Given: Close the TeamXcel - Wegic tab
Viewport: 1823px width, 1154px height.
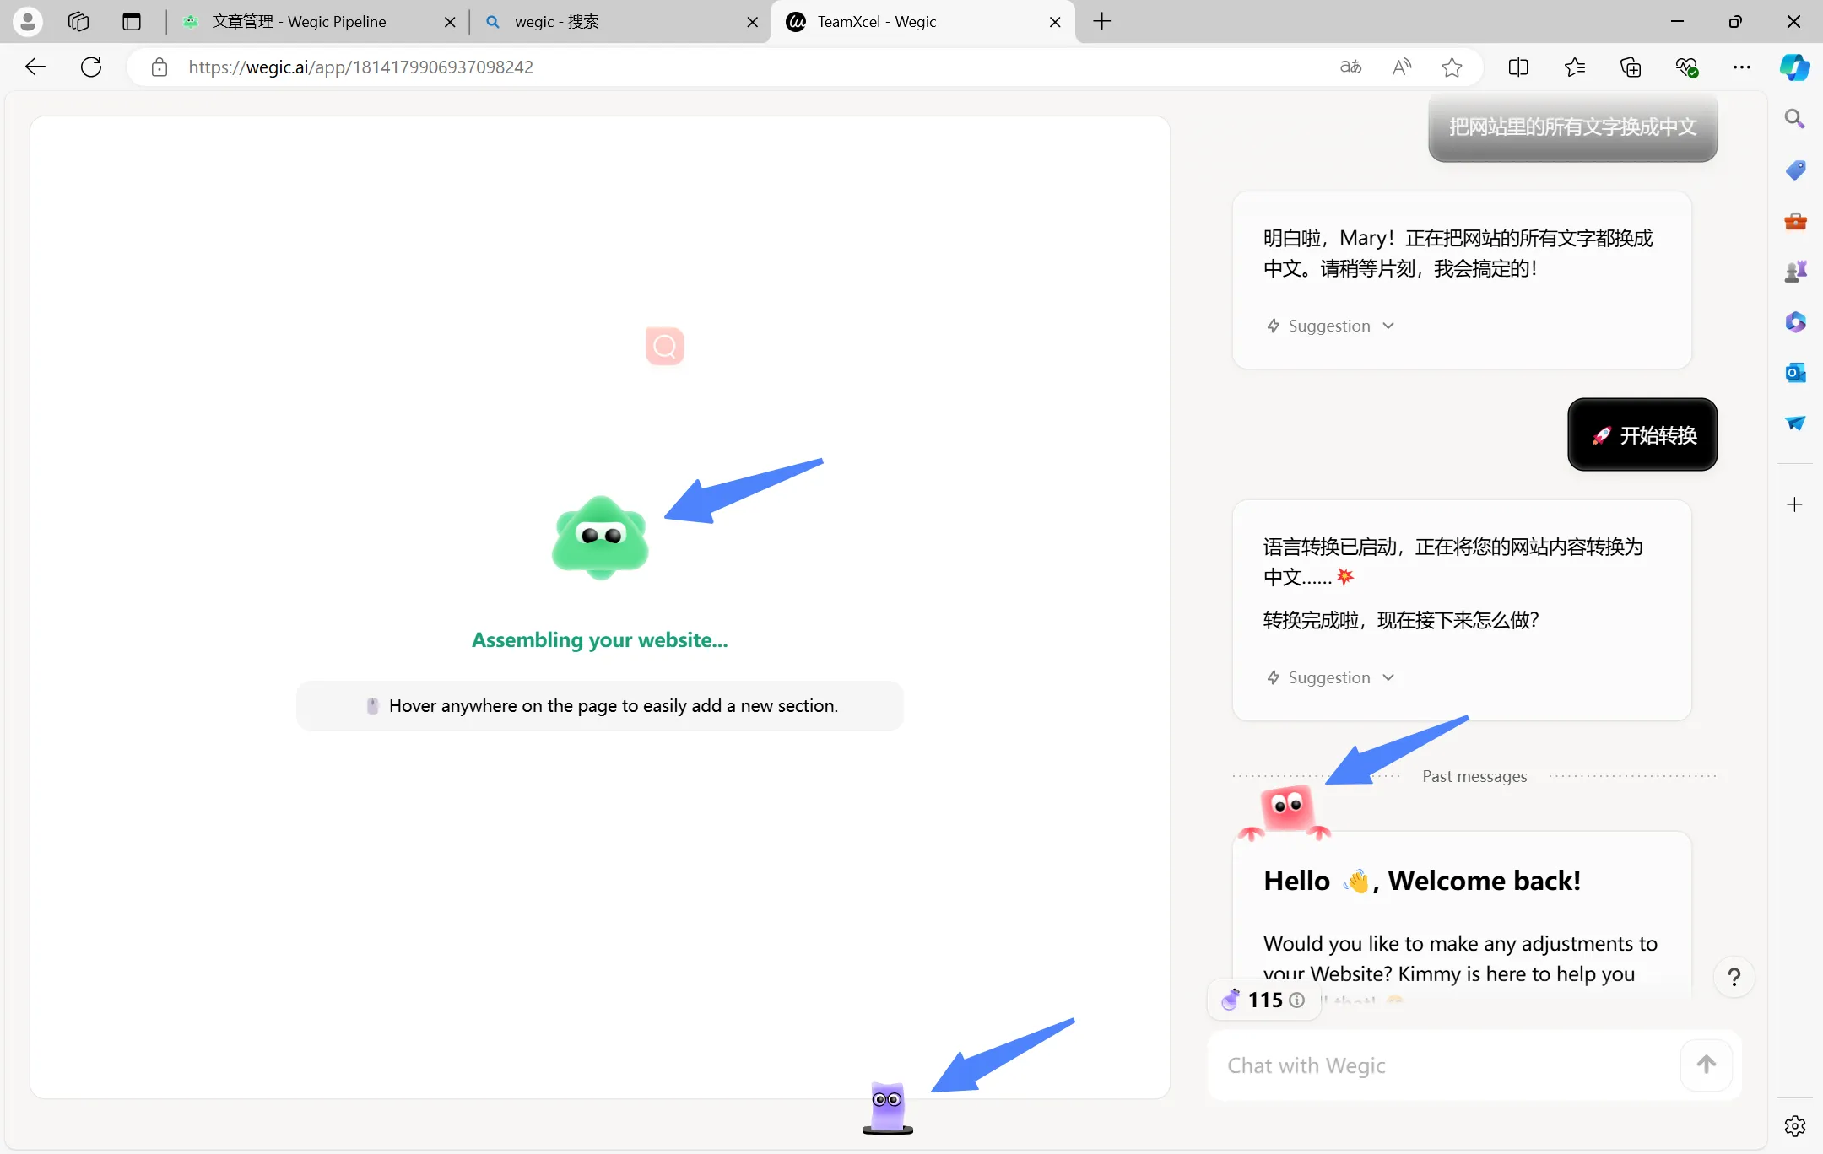Looking at the screenshot, I should click(x=1055, y=22).
